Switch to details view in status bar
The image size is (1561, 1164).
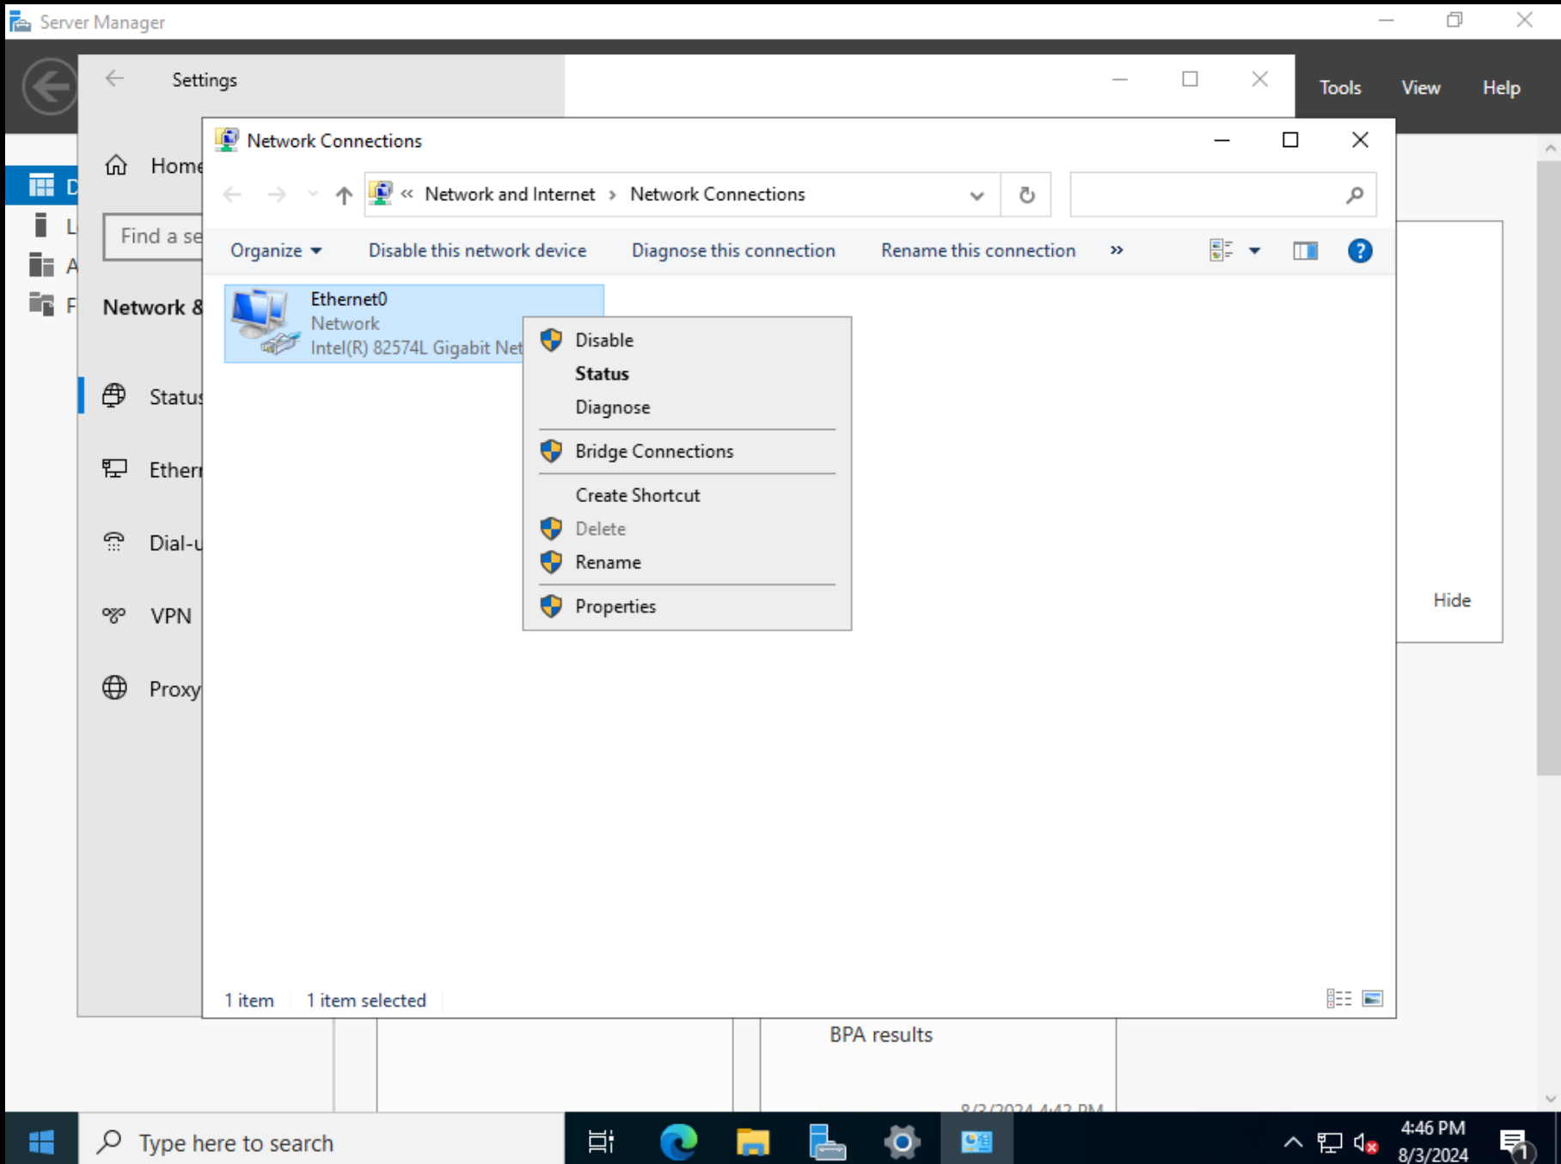click(1338, 998)
